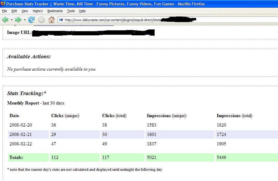Viewport: 278px width, 181px height.
Task: Click totals value 5021
Action: (x=152, y=157)
